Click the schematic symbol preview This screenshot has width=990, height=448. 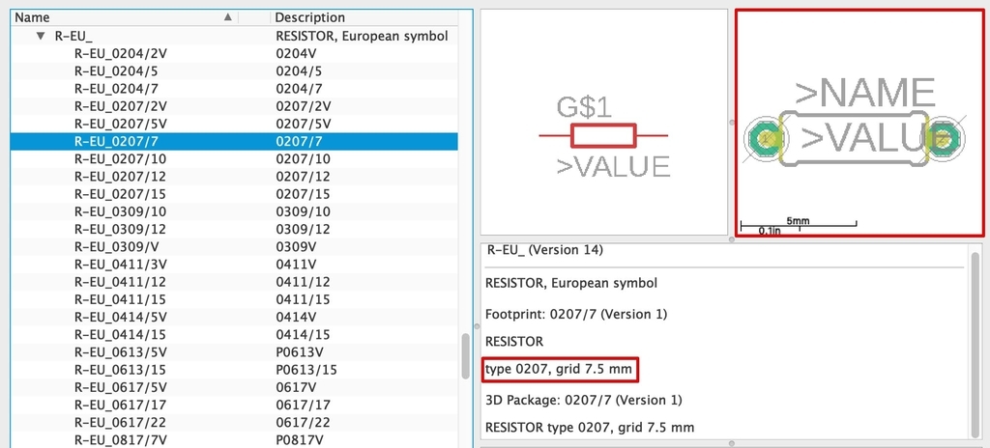(604, 123)
